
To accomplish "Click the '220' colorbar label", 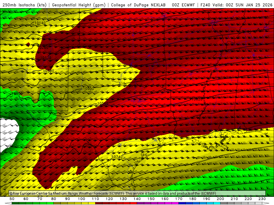I will (248, 199).
